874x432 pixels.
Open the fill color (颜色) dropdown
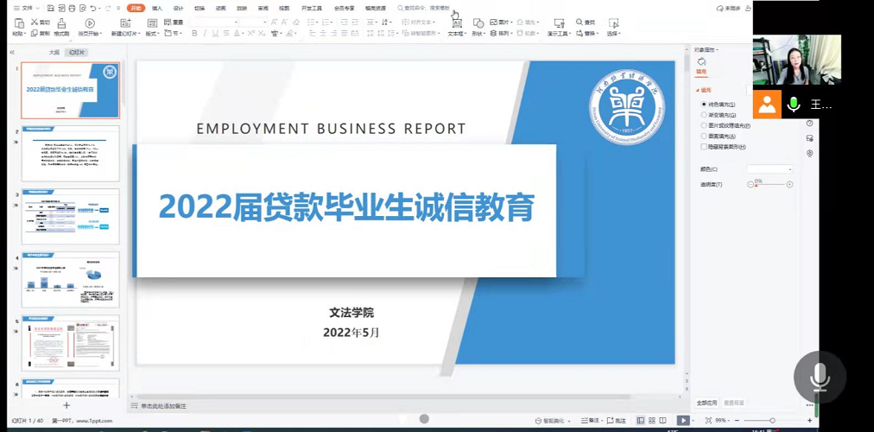769,169
